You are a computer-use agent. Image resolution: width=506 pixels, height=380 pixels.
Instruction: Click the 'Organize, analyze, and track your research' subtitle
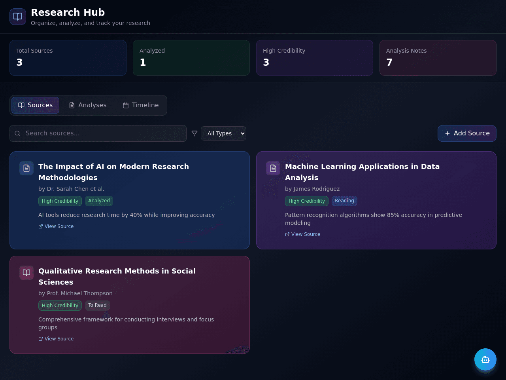tap(91, 23)
